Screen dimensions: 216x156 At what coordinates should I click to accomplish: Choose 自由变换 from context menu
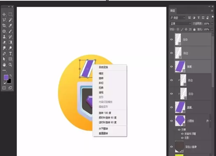click(x=103, y=67)
